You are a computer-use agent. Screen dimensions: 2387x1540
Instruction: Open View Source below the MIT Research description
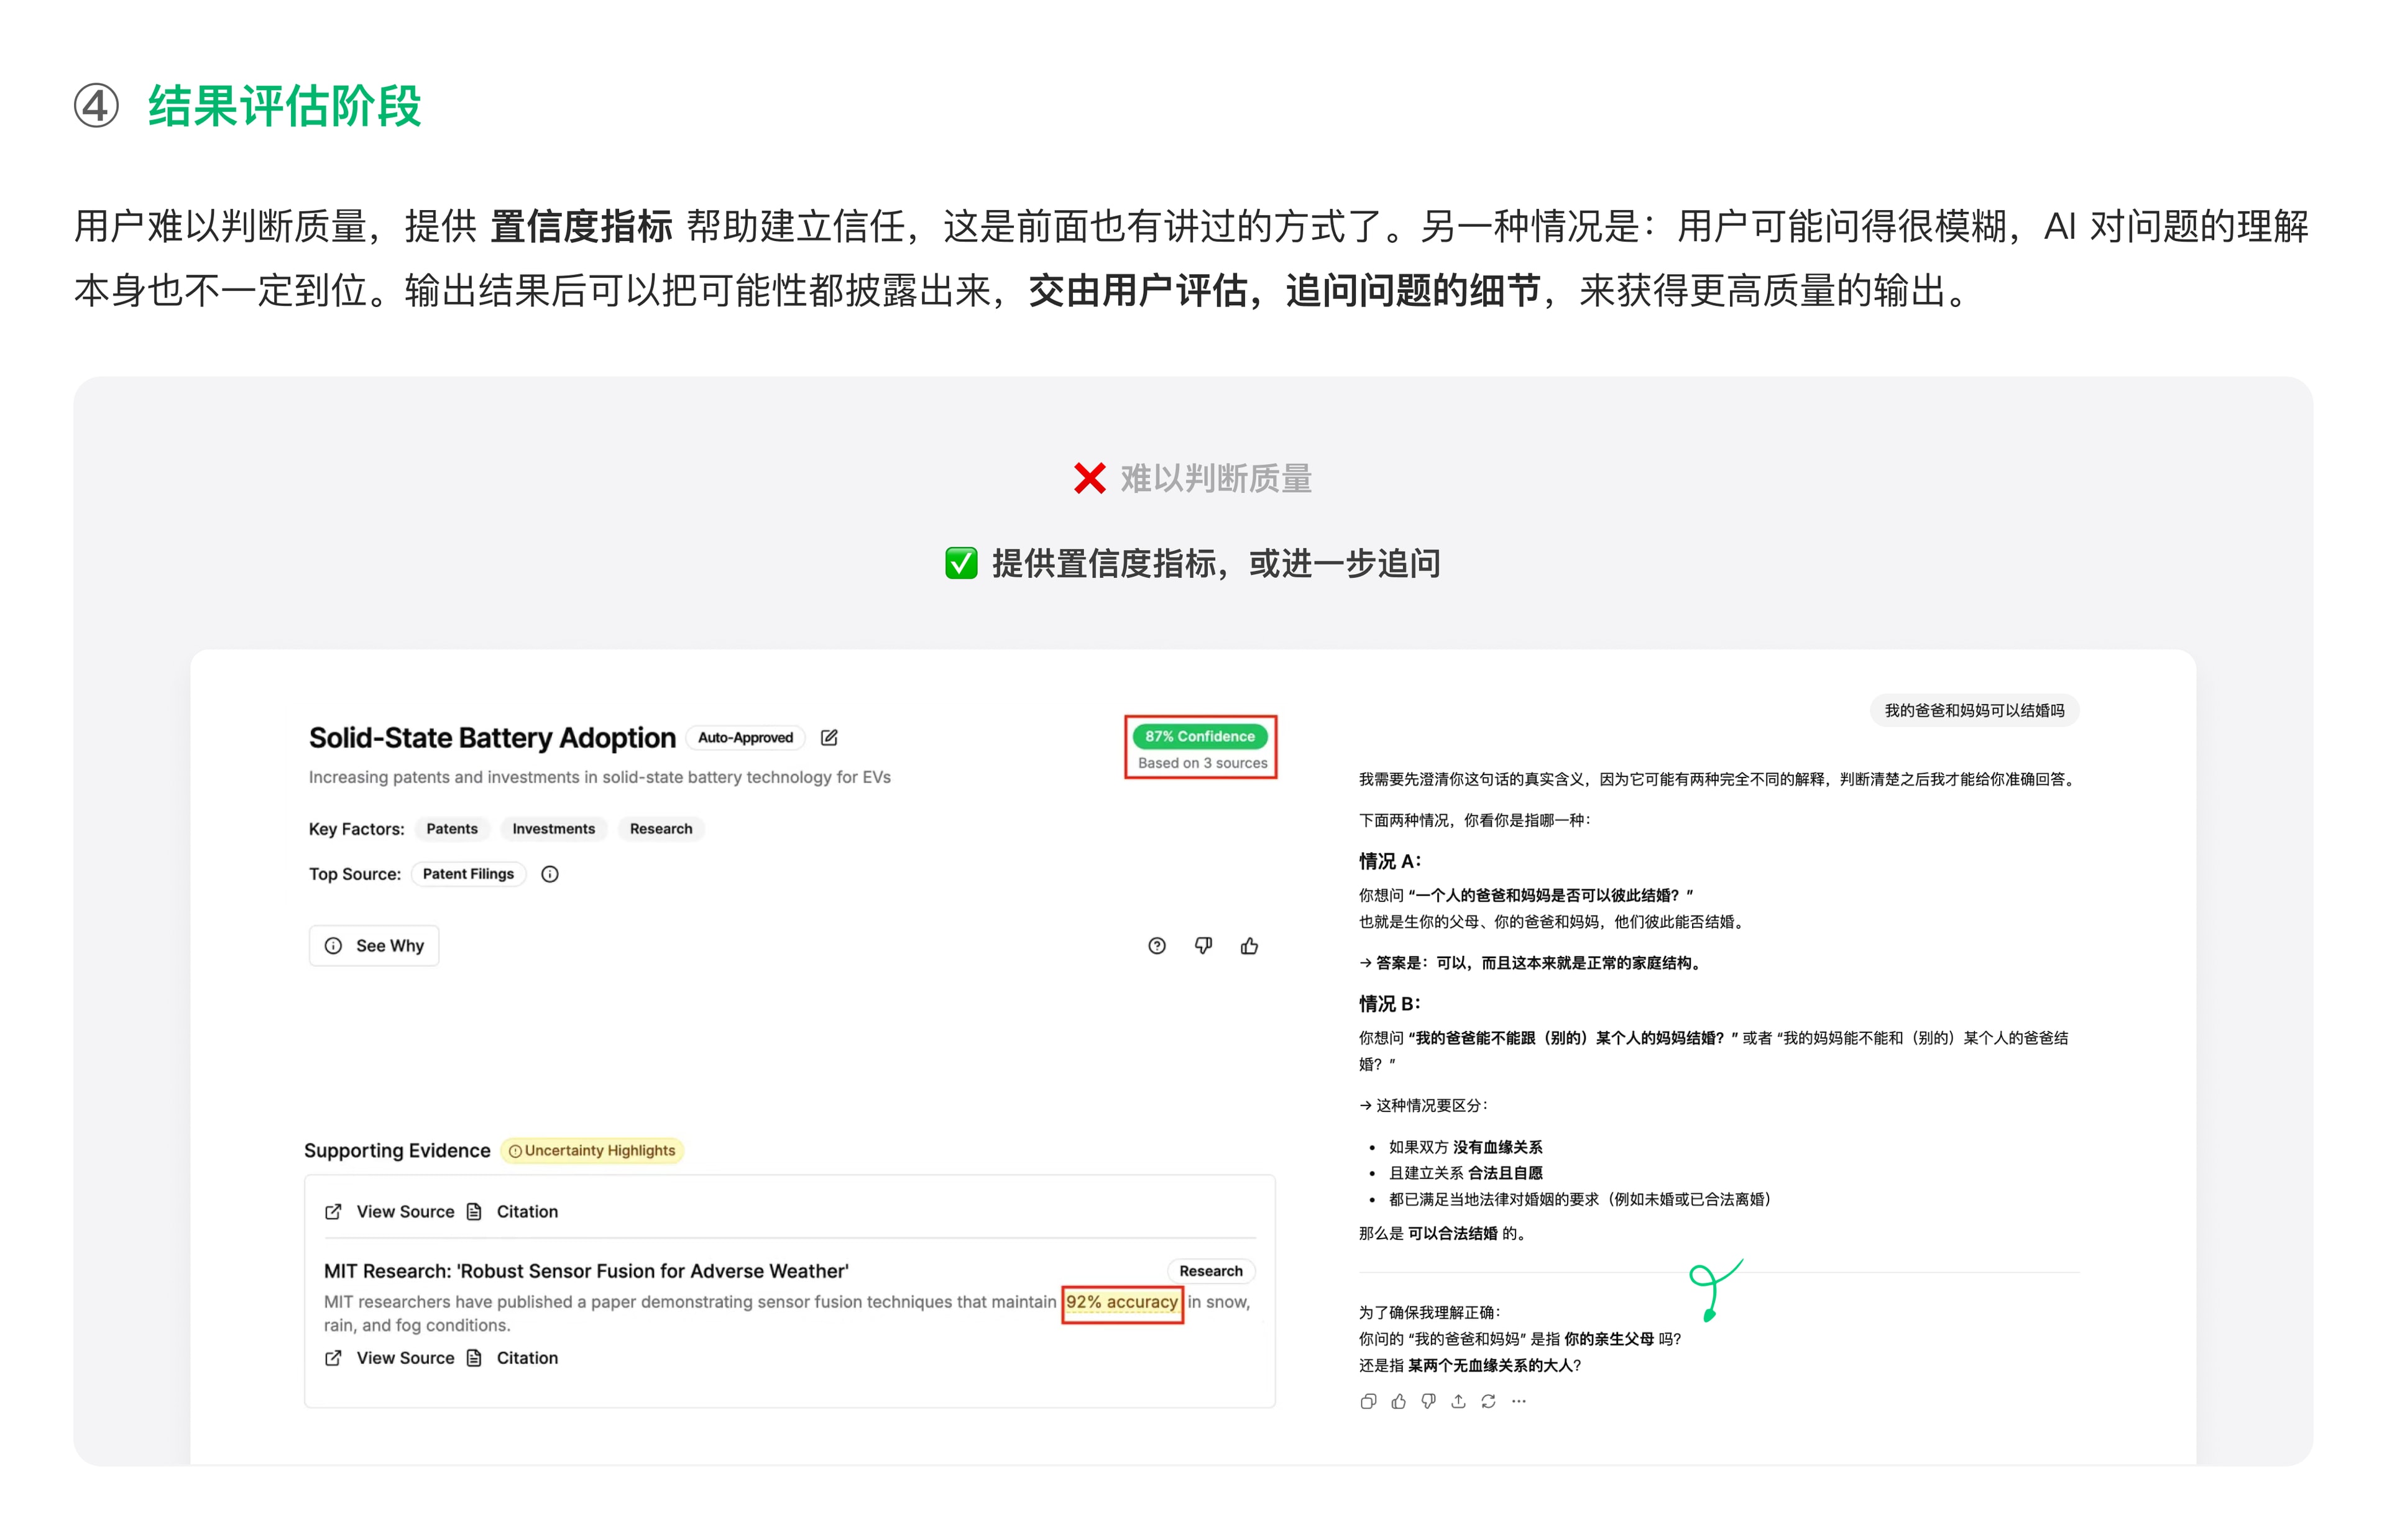coord(390,1358)
